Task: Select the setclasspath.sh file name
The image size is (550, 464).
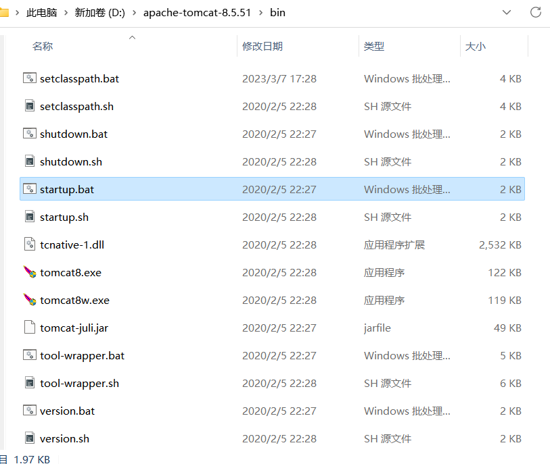Action: tap(76, 106)
